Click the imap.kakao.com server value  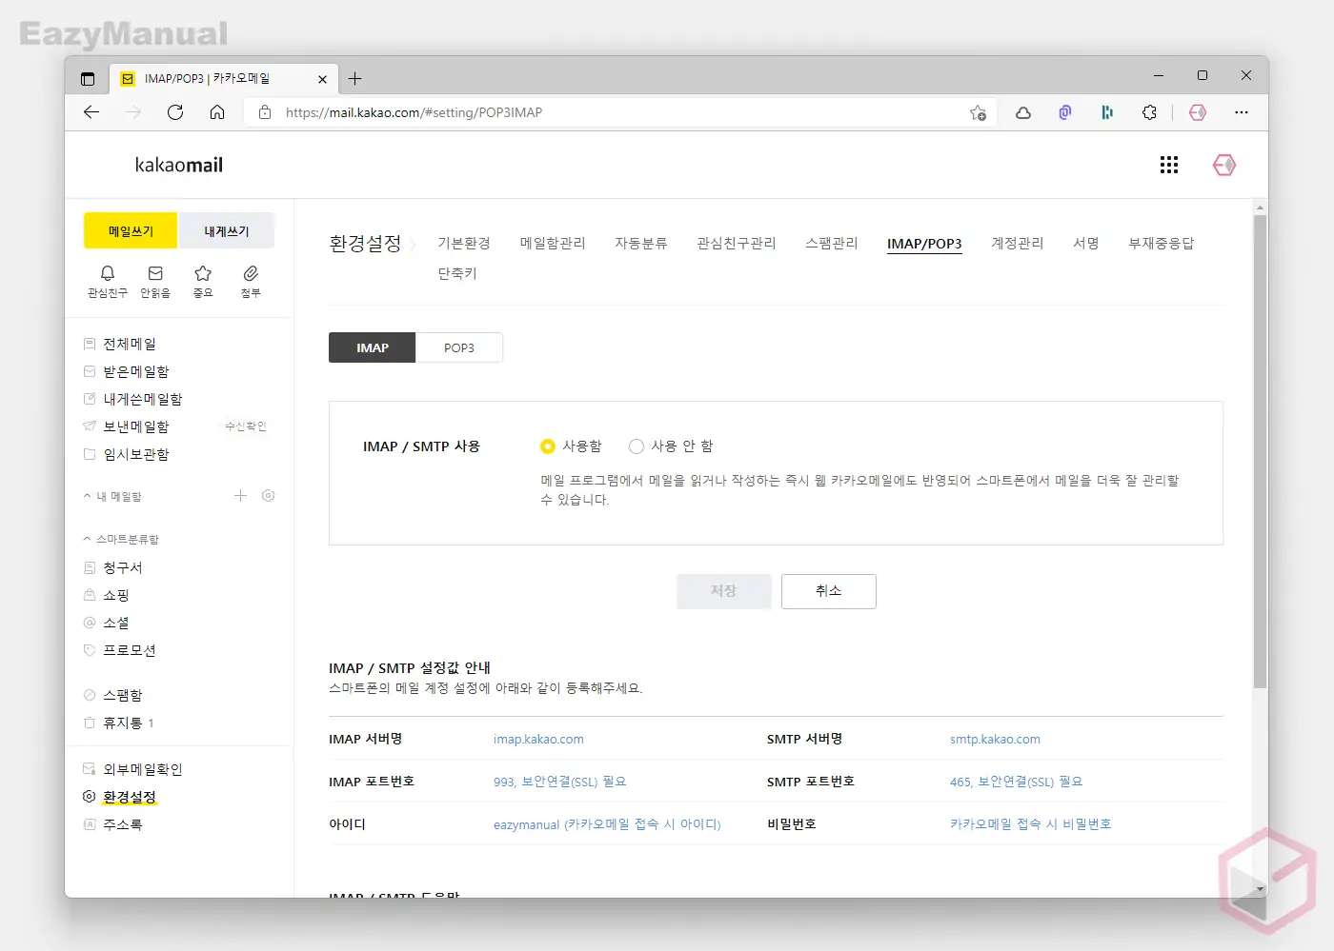(538, 740)
